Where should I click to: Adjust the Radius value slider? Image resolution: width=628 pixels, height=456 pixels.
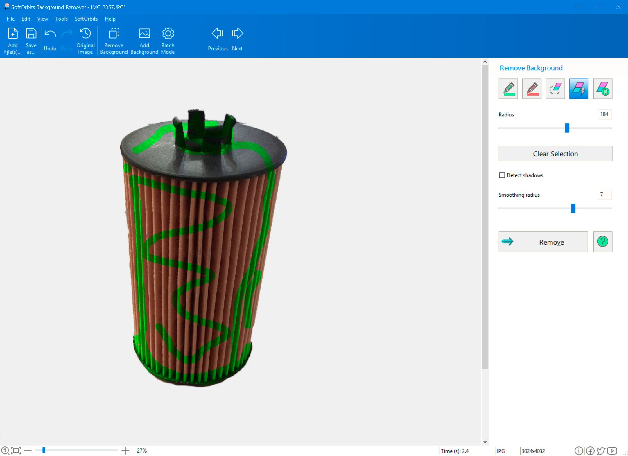coord(566,128)
